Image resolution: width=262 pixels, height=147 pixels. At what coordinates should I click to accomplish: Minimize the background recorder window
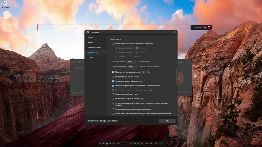point(185,62)
